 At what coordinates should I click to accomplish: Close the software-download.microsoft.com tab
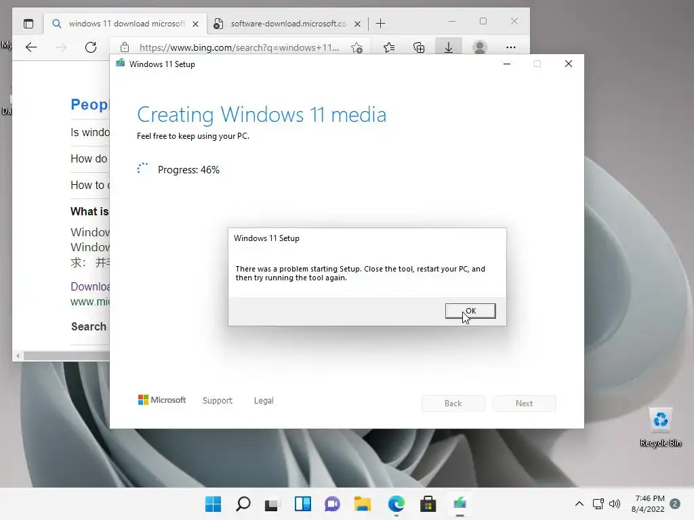[x=357, y=24]
